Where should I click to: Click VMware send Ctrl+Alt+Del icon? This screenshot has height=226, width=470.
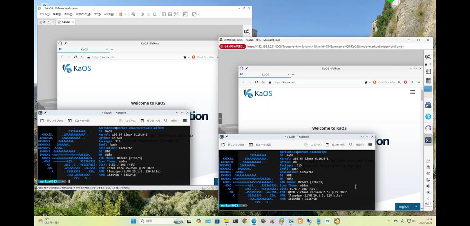coord(133,14)
